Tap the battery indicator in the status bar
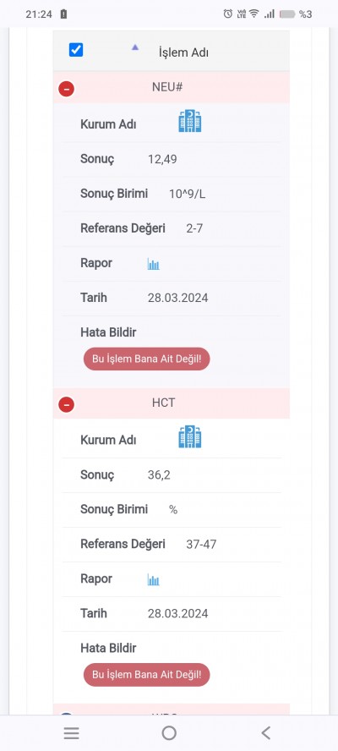 [x=287, y=14]
